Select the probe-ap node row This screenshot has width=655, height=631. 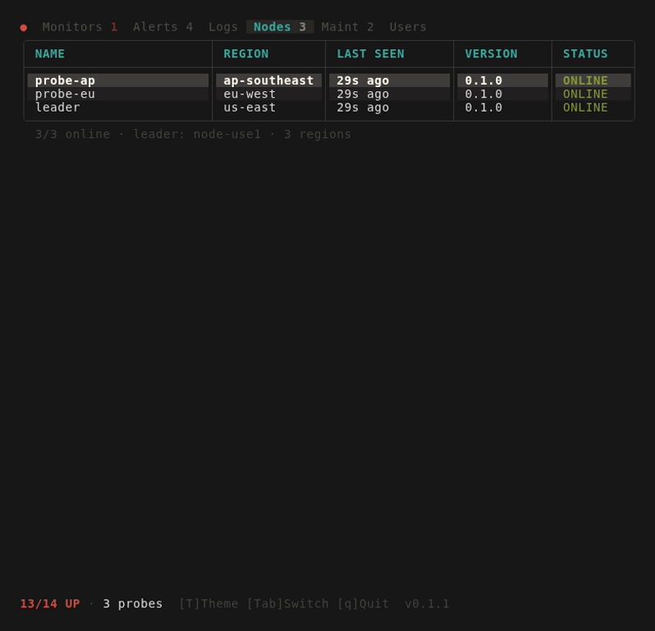pyautogui.click(x=329, y=81)
